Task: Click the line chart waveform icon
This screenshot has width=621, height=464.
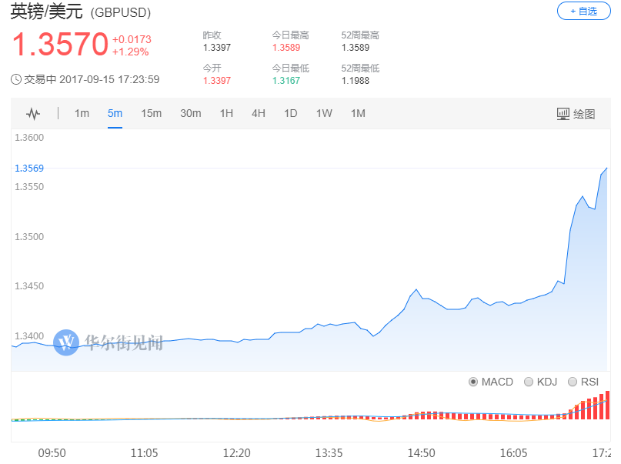Action: click(x=33, y=114)
